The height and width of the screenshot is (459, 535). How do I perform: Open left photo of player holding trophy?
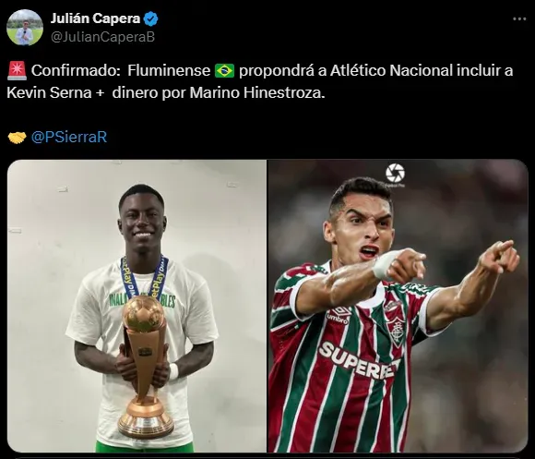[x=137, y=306]
